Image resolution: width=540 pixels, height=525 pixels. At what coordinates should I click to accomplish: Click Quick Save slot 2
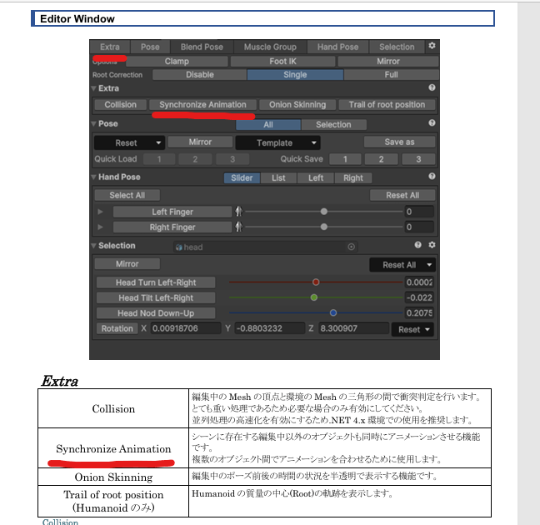click(381, 159)
